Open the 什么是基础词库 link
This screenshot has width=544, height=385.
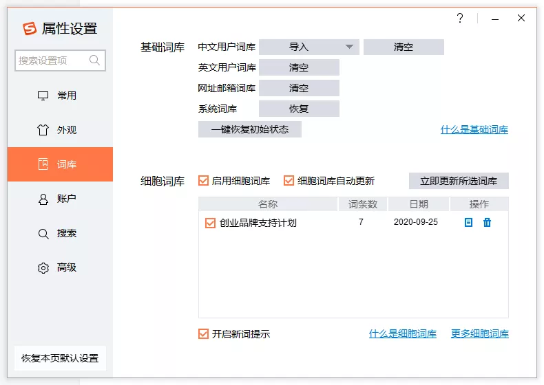(x=474, y=129)
